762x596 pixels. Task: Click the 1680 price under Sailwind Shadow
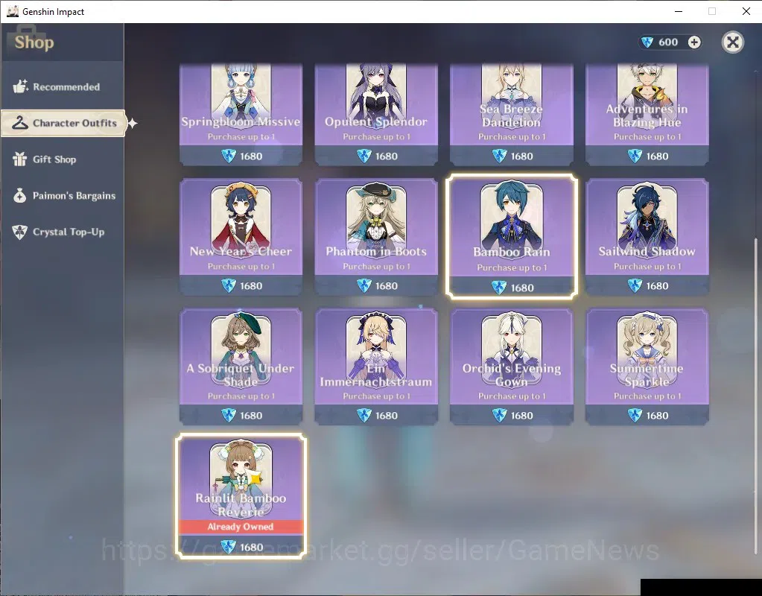pos(657,286)
